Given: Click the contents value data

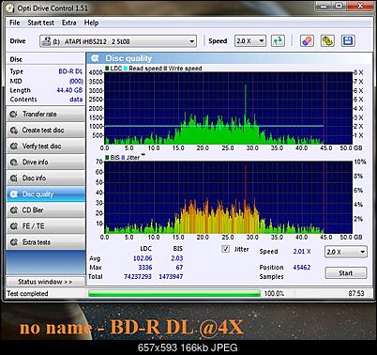Looking at the screenshot, I should [76, 100].
